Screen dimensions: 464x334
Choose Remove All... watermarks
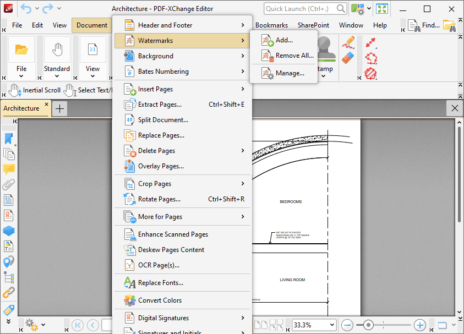click(284, 56)
